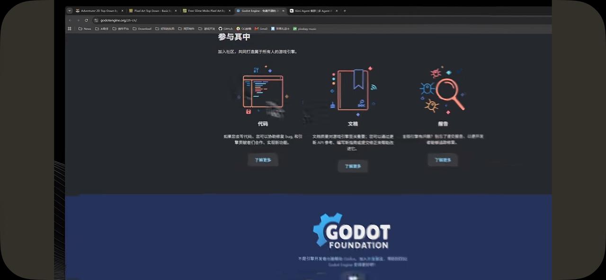606x280 pixels.
Task: Click the Godot Foundation logo
Action: pos(352,231)
